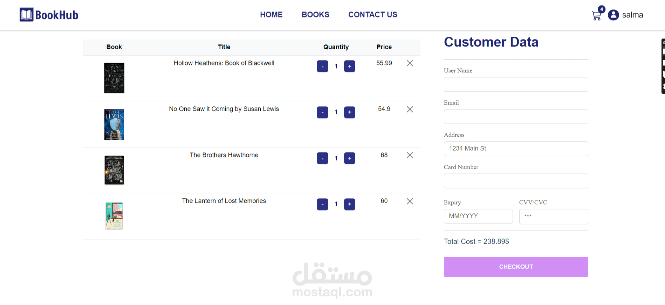Increase quantity of Hollow Heathens
Image resolution: width=665 pixels, height=305 pixels.
pyautogui.click(x=350, y=66)
